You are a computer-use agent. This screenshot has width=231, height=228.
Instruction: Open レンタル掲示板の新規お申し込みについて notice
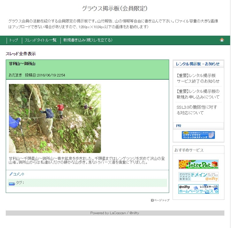[198, 94]
